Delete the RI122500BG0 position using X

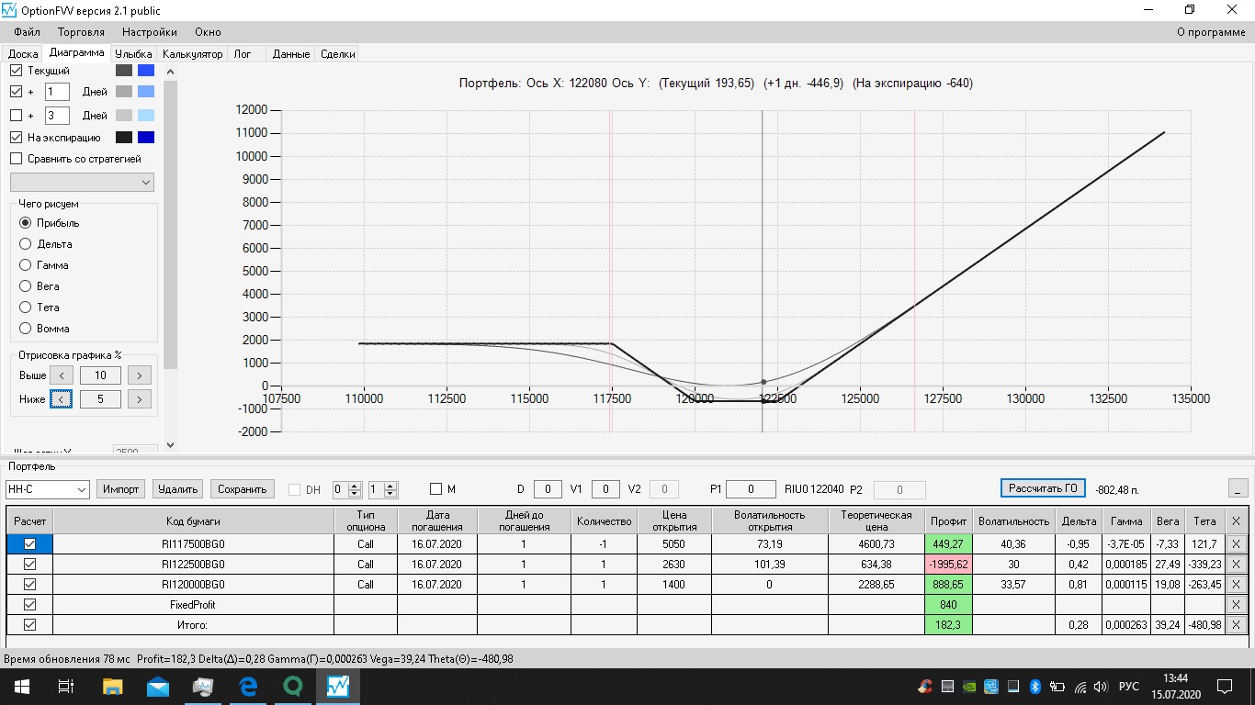(x=1236, y=565)
